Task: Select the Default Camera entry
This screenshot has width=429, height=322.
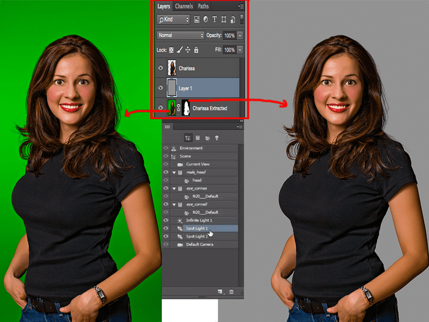Action: [x=199, y=245]
